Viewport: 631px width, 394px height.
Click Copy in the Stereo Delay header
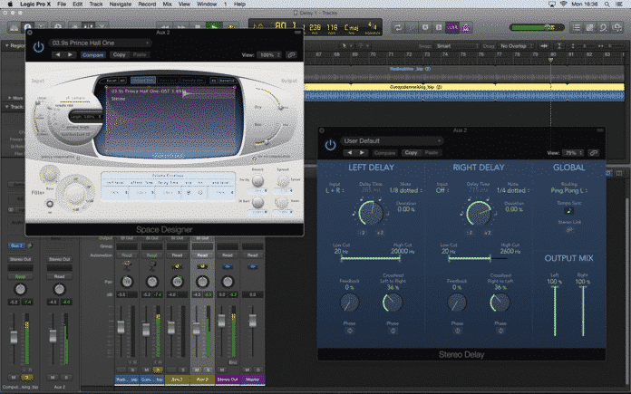coord(410,153)
